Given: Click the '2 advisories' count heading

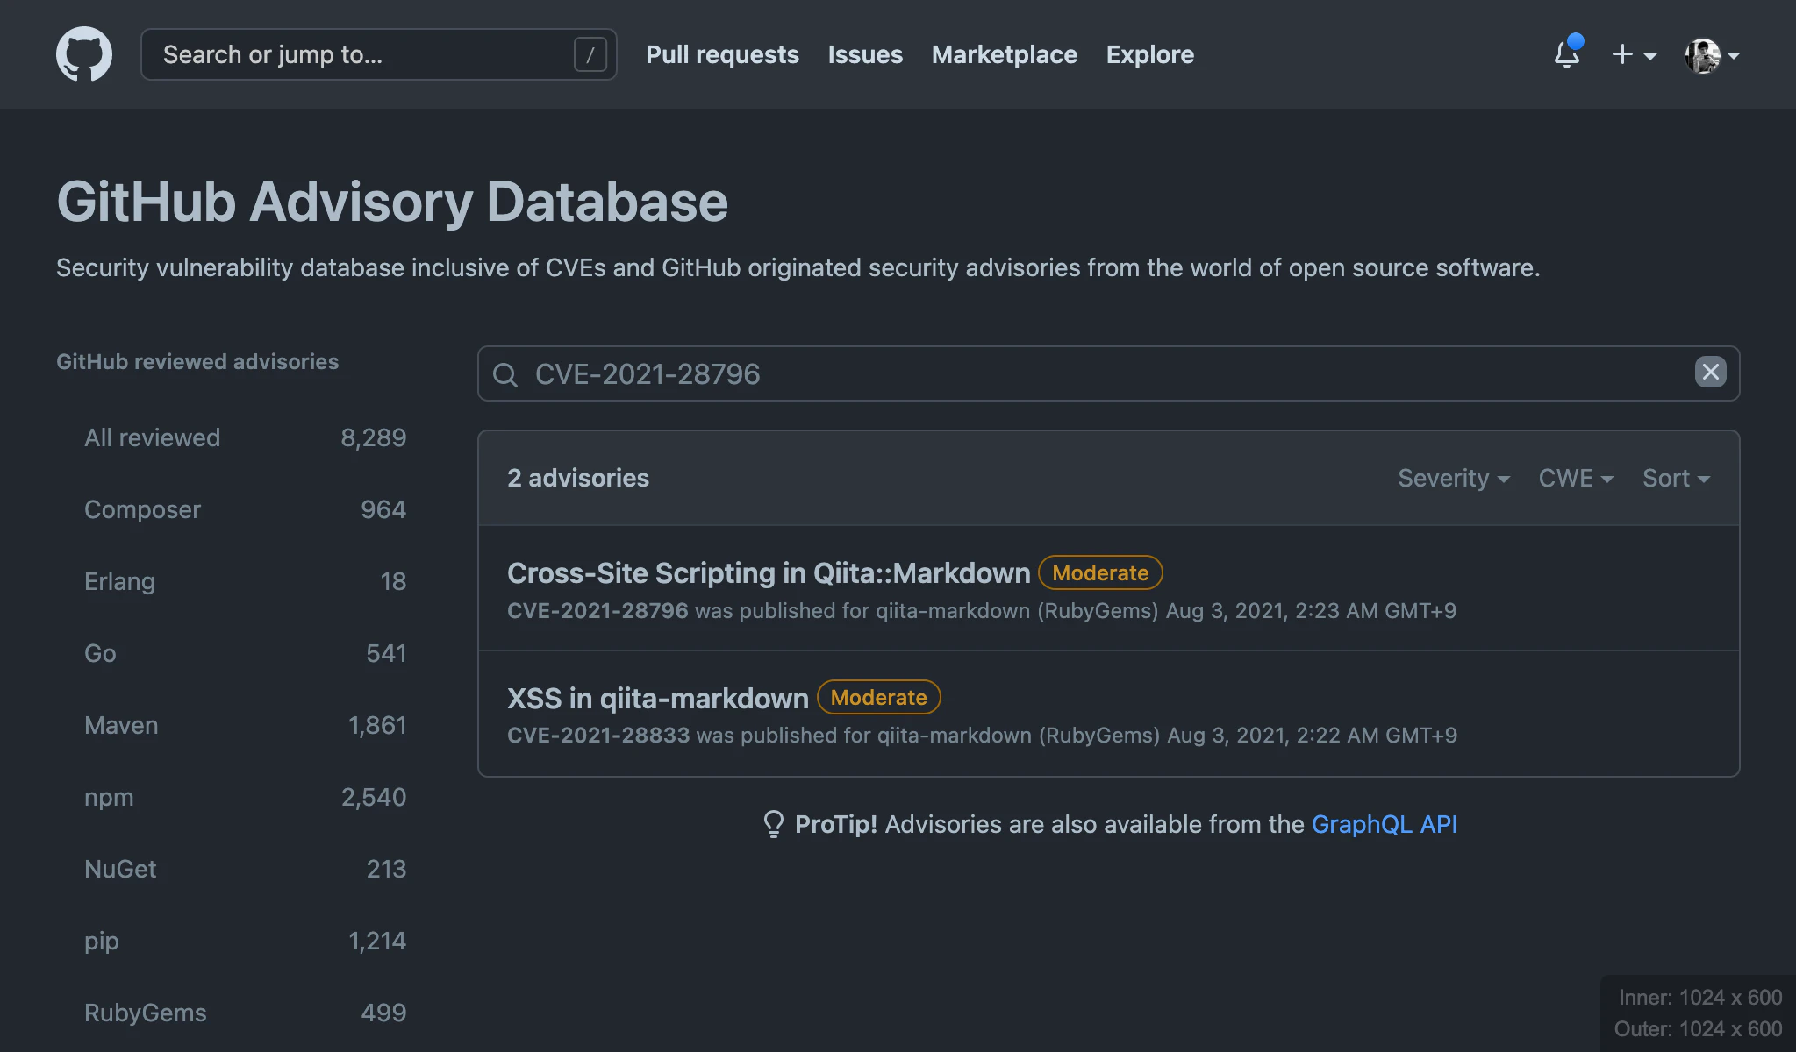Looking at the screenshot, I should (x=578, y=478).
